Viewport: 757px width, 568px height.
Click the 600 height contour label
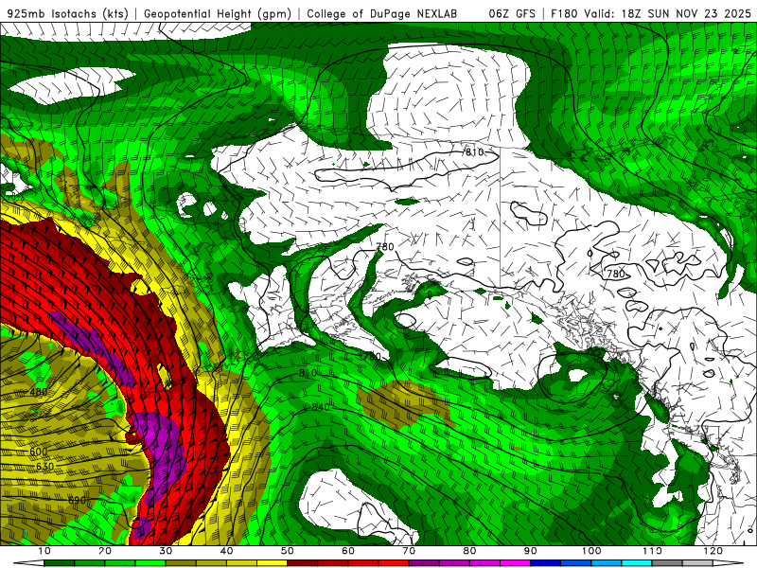pos(39,452)
